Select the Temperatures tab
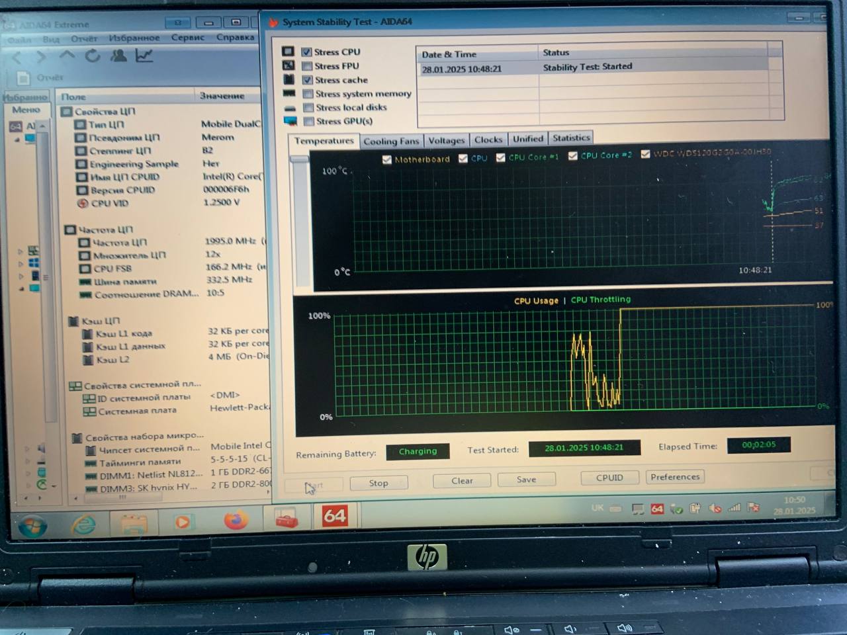 tap(324, 141)
